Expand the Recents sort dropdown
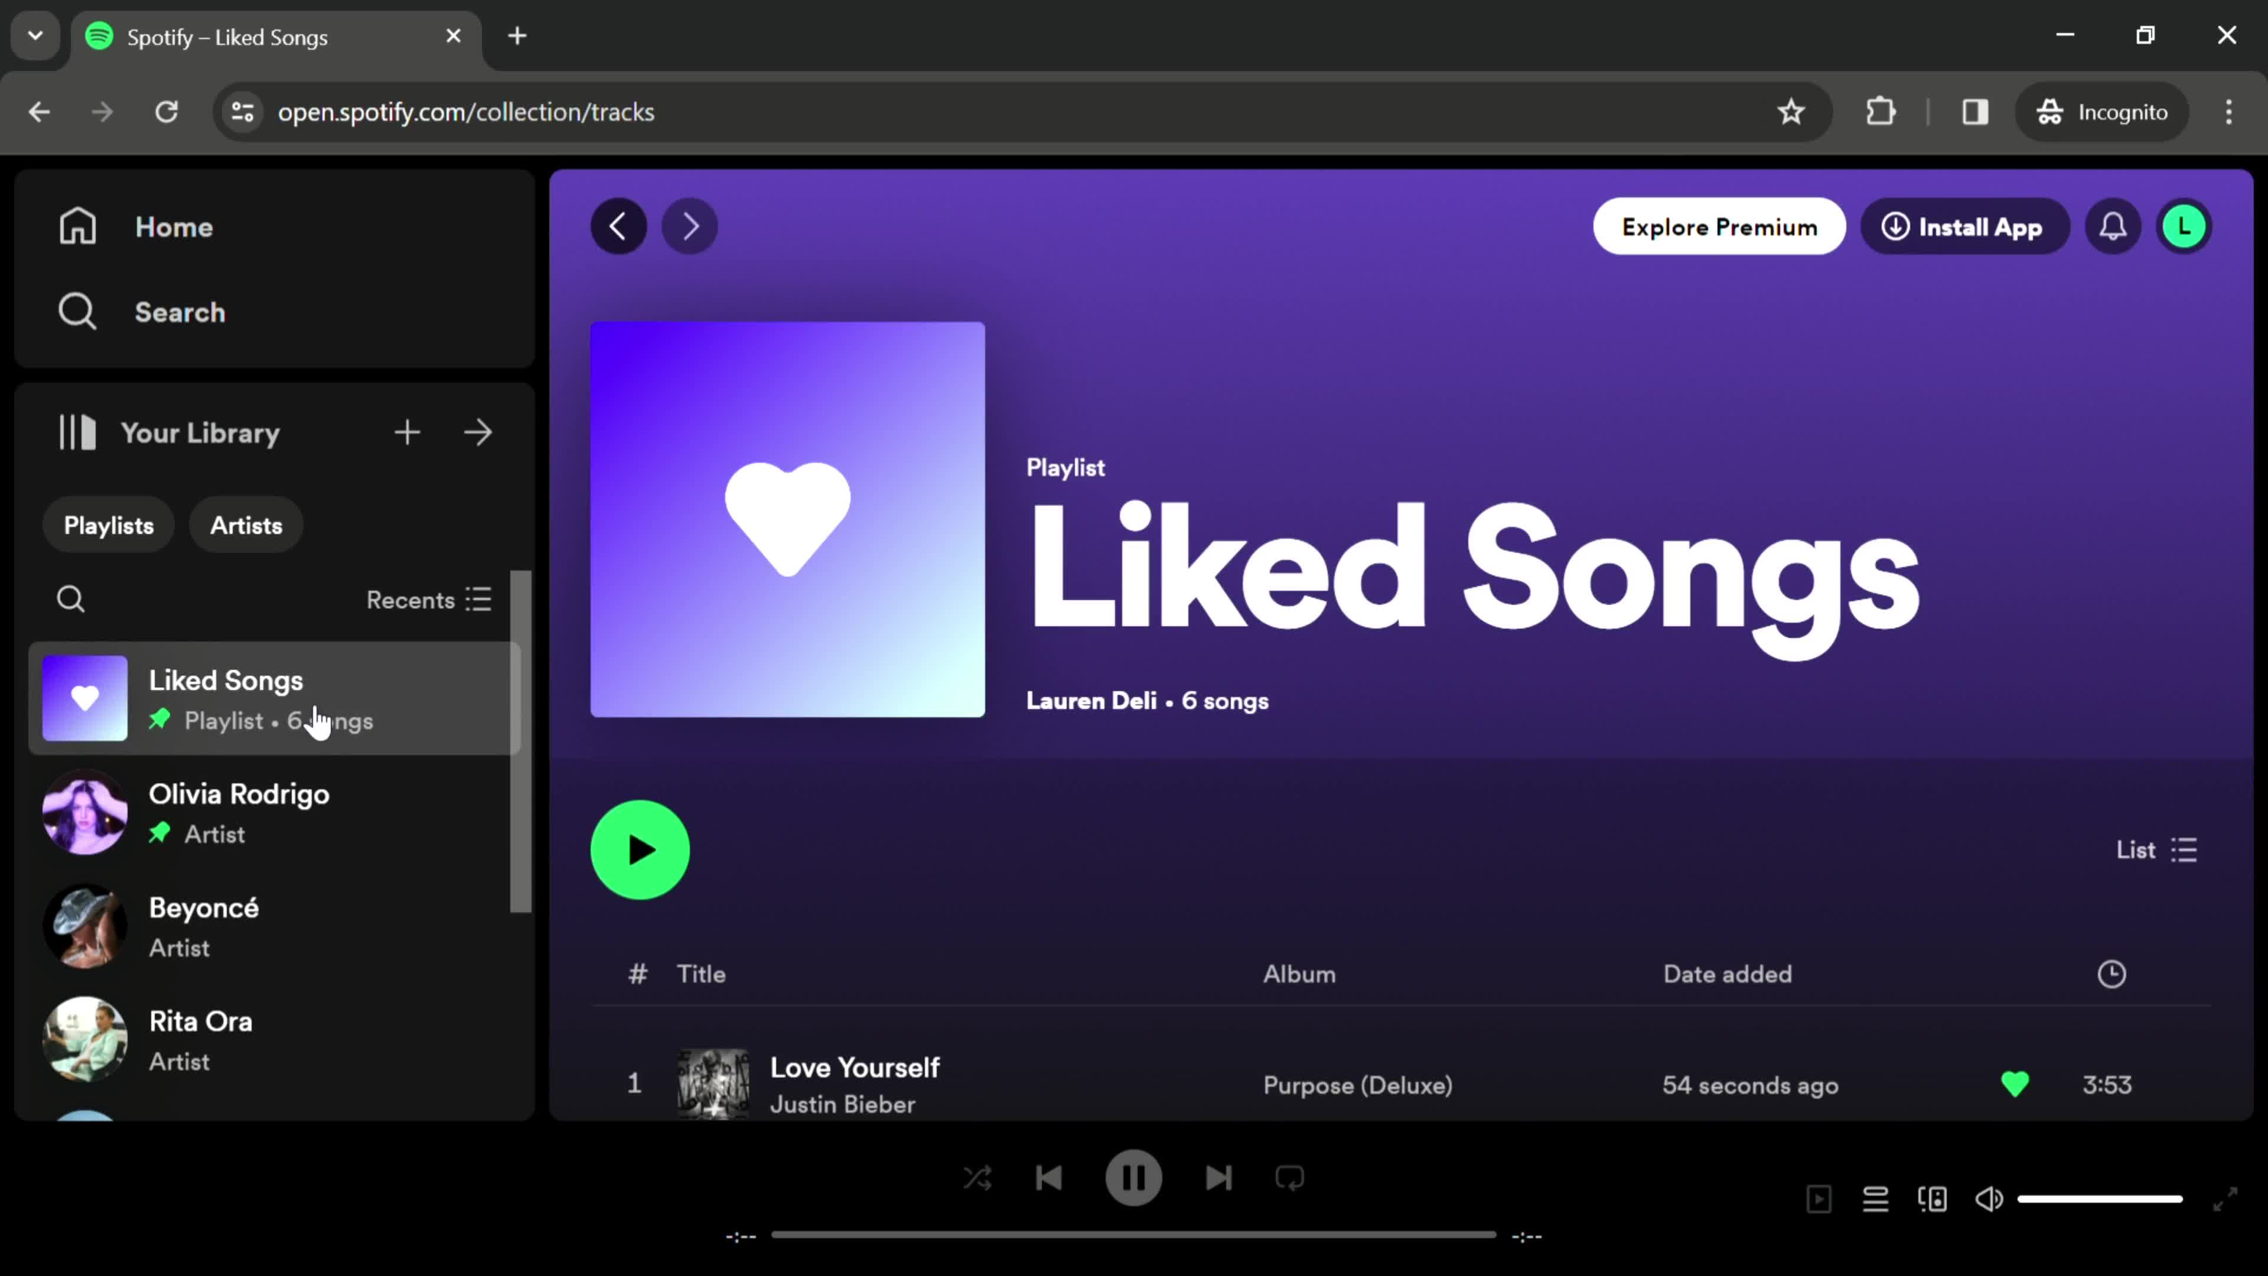This screenshot has width=2268, height=1276. tap(428, 600)
